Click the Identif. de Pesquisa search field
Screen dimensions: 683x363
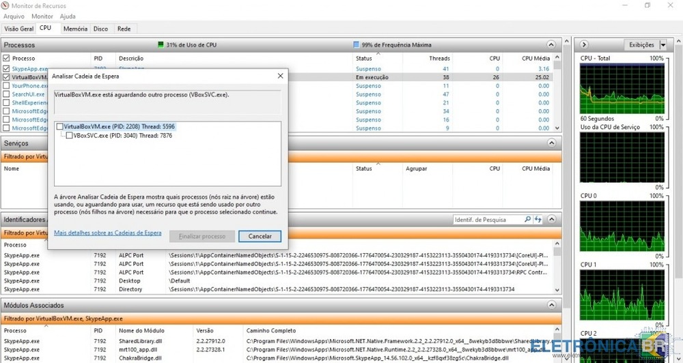pos(488,220)
